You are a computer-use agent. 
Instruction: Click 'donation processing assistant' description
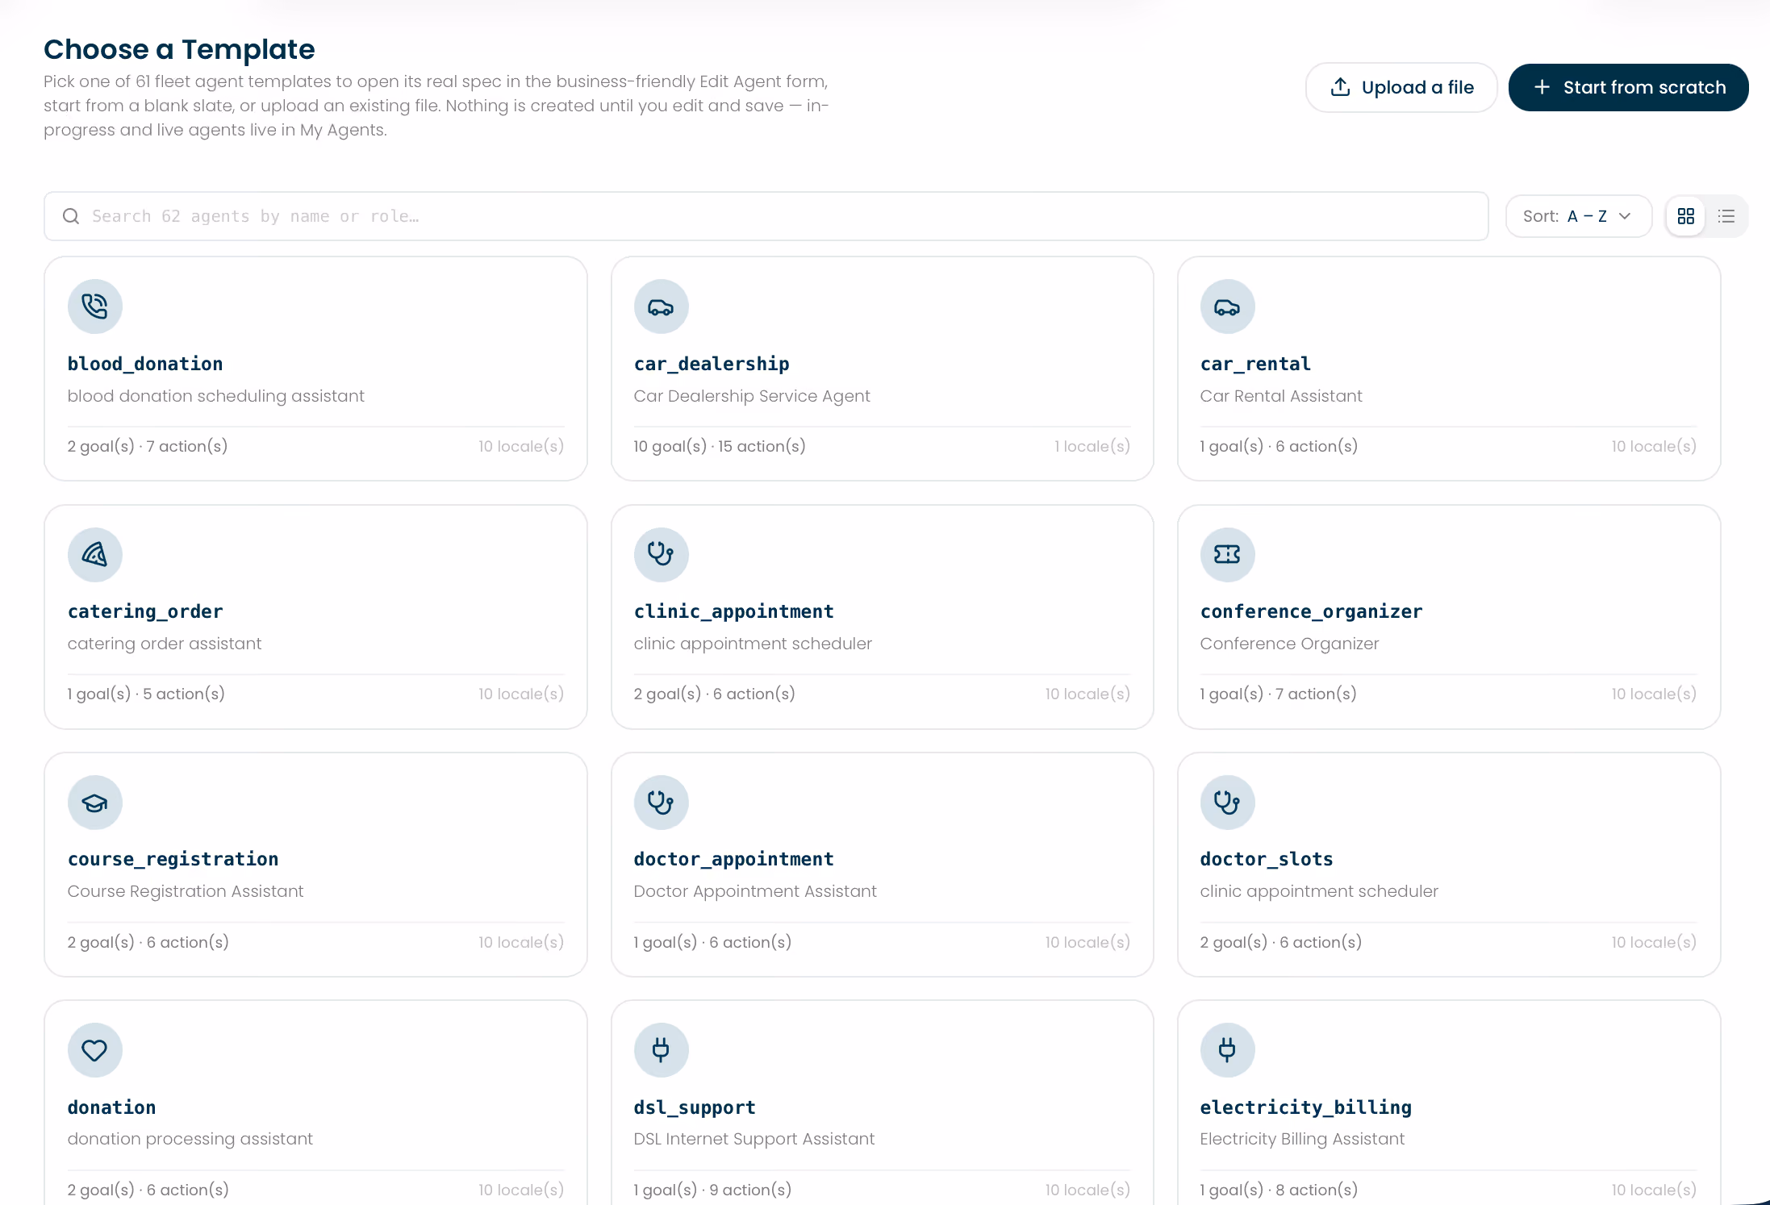click(190, 1139)
